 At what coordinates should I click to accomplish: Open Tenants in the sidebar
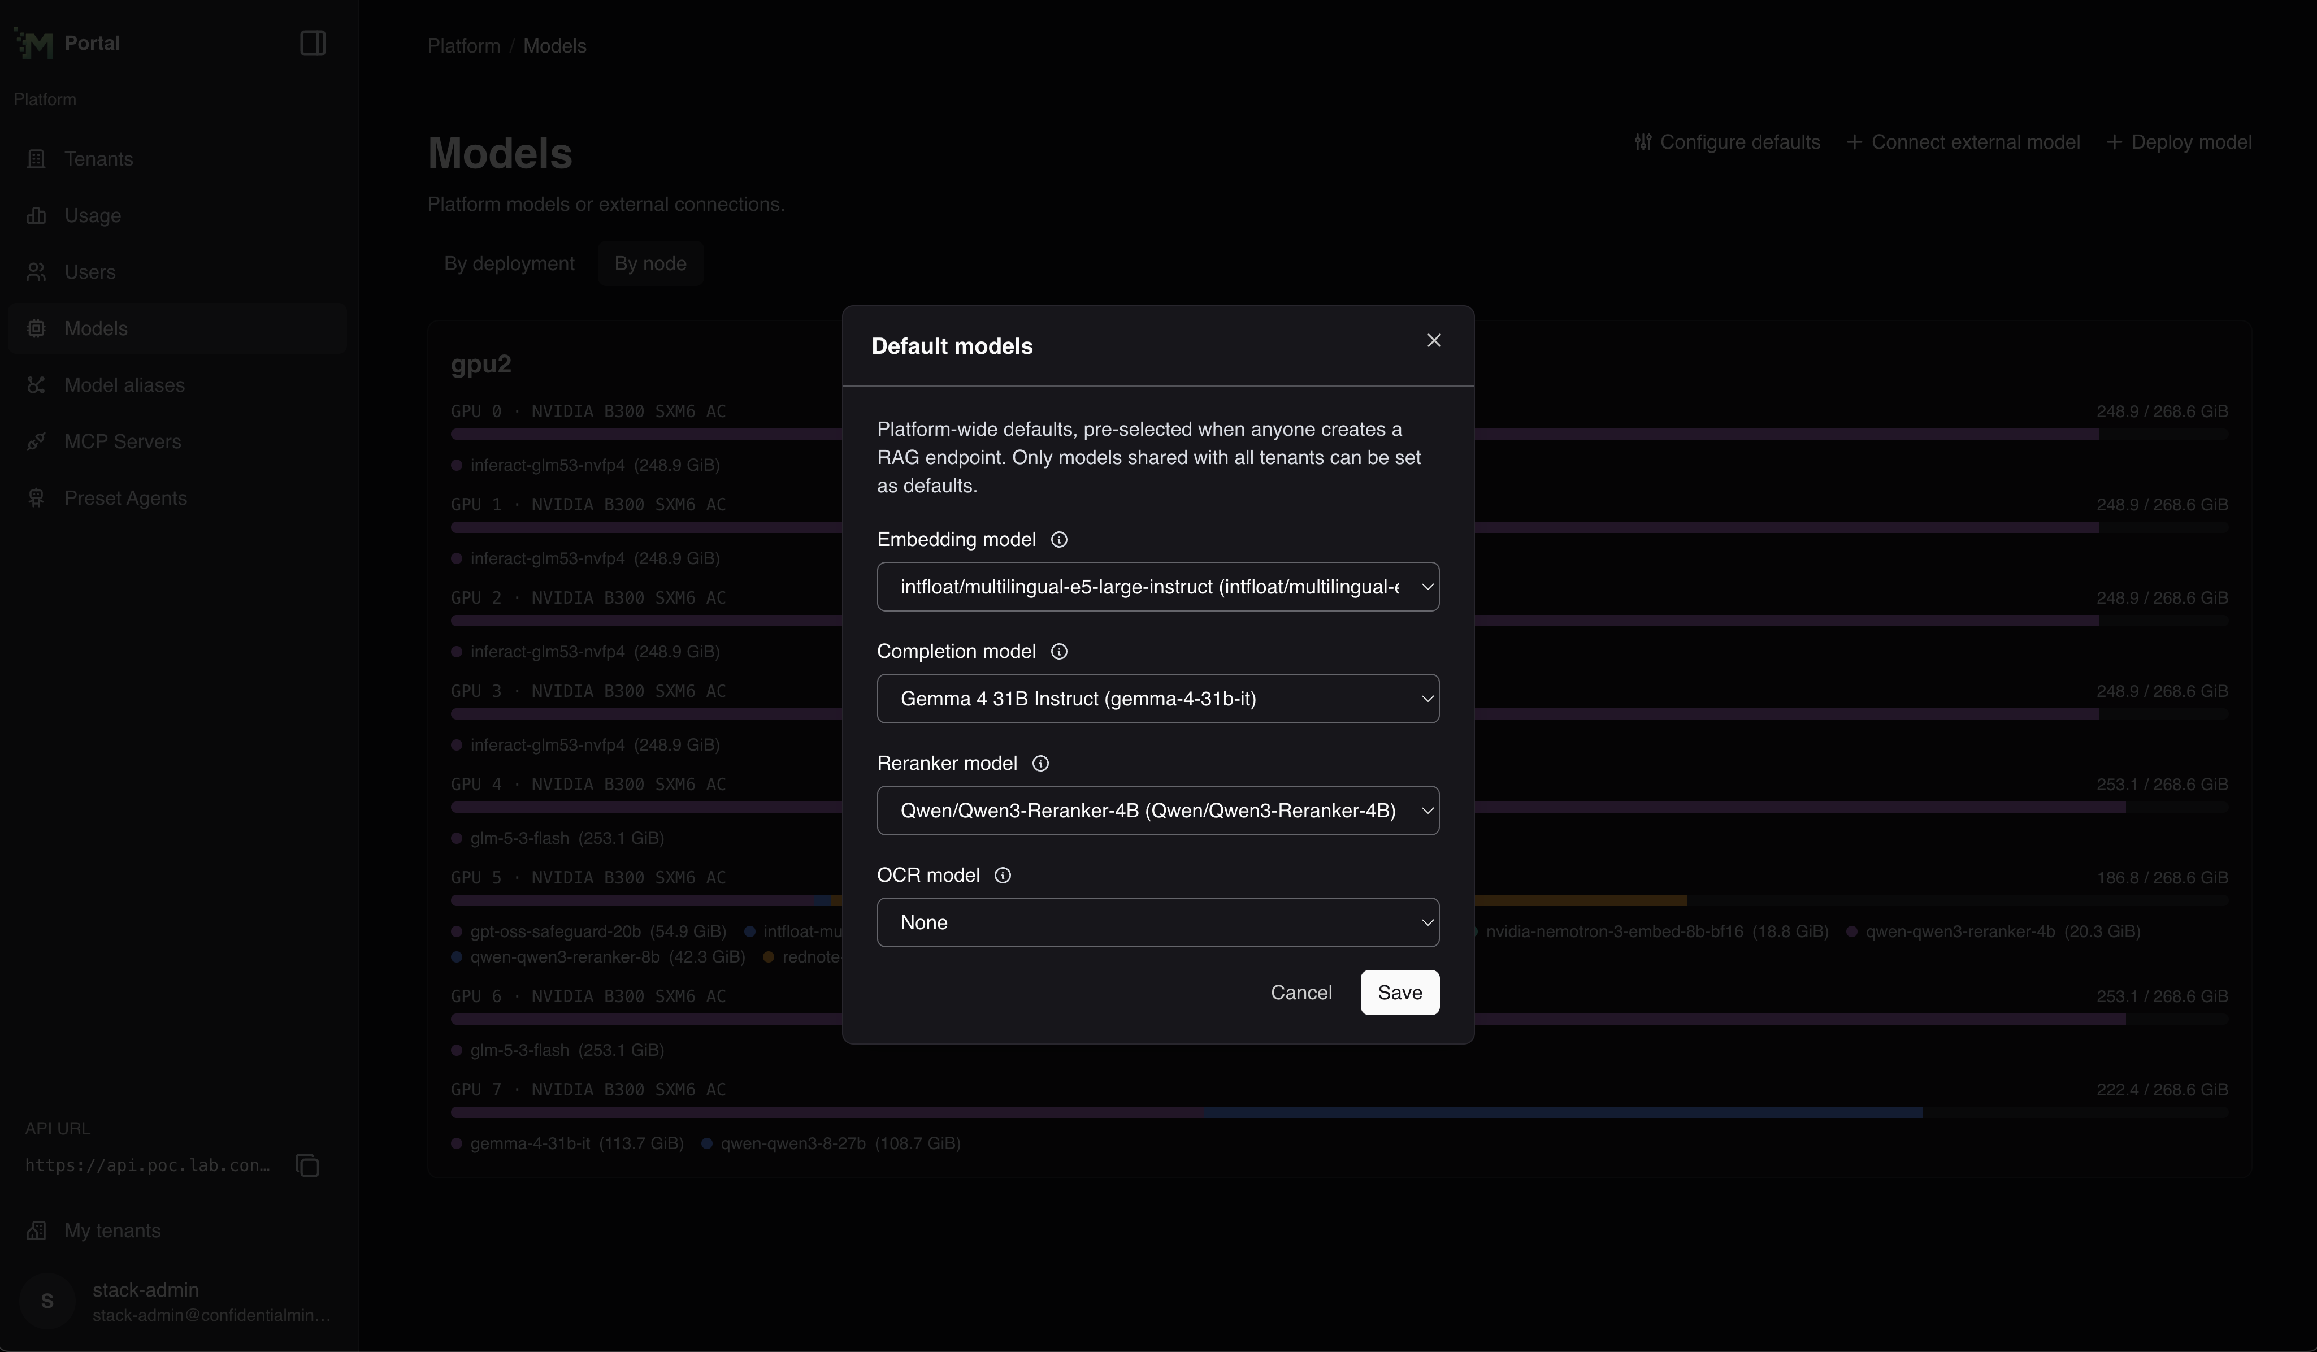[176, 159]
